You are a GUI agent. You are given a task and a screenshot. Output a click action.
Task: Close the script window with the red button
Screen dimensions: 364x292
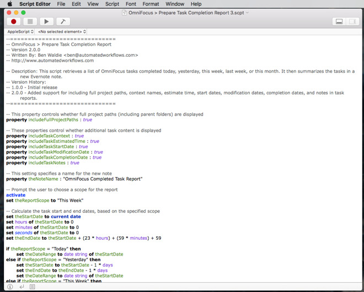pos(9,13)
